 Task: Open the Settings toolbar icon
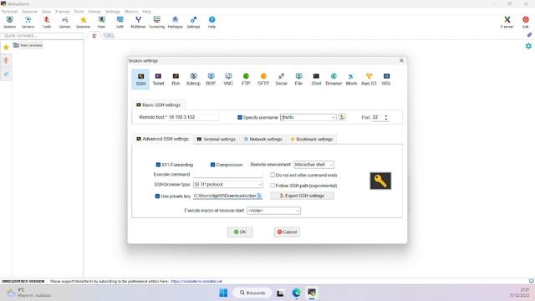point(193,23)
